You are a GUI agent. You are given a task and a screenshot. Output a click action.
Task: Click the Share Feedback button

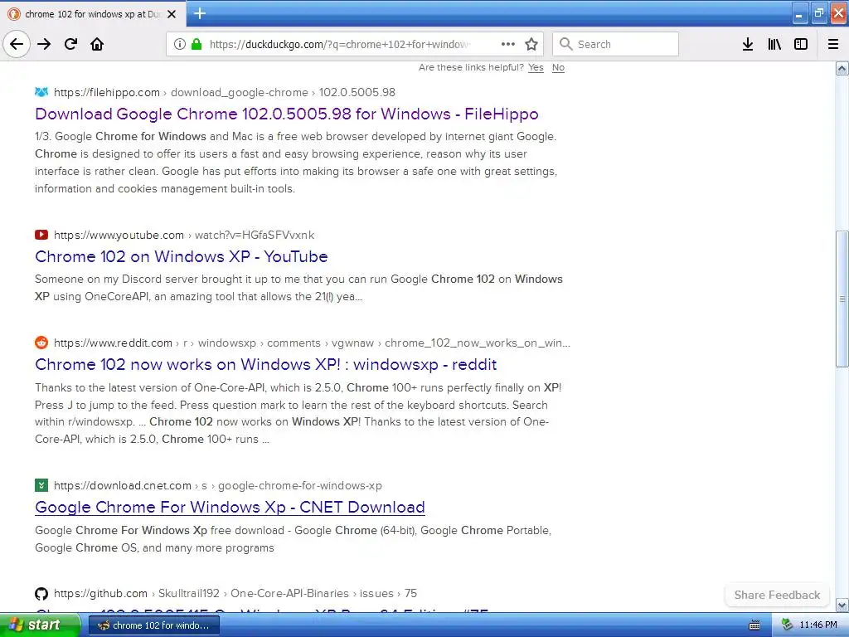point(777,595)
